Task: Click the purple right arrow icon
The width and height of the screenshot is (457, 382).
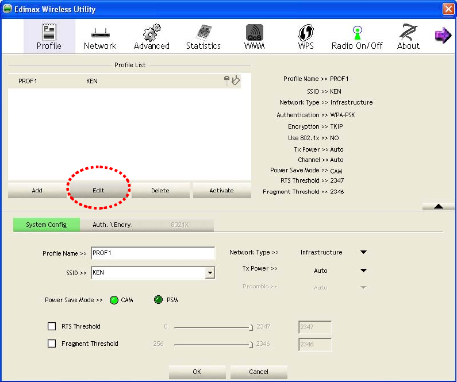Action: click(x=443, y=35)
